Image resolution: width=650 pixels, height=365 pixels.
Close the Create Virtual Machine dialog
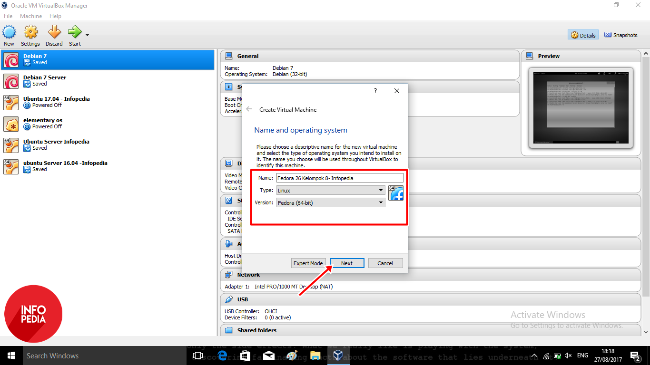[x=397, y=91]
